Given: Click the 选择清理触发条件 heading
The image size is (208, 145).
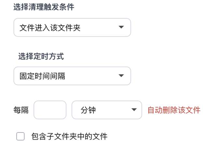Looking at the screenshot, I should pyautogui.click(x=44, y=7).
